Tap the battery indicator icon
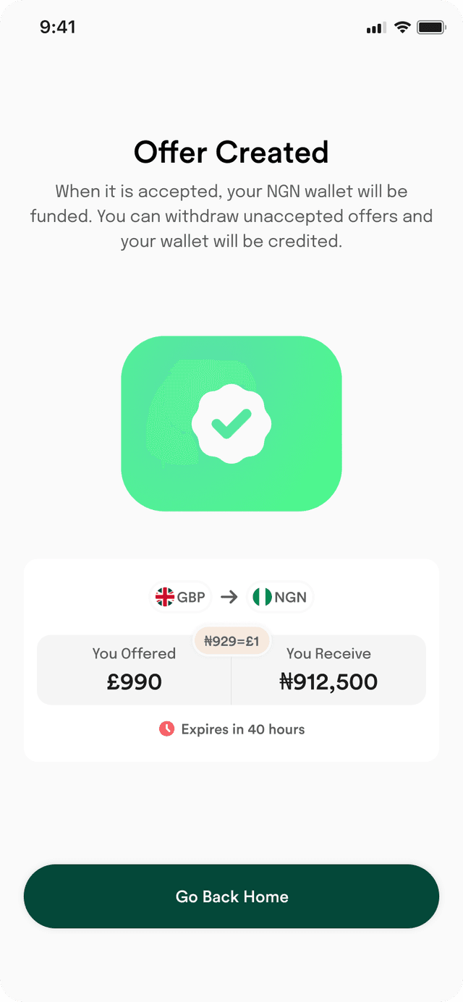 pyautogui.click(x=431, y=27)
